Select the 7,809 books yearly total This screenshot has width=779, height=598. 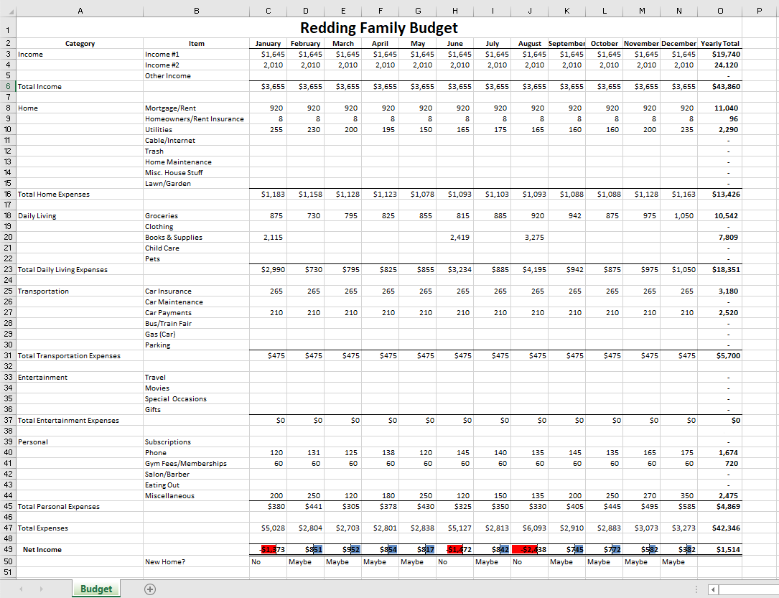tap(720, 238)
